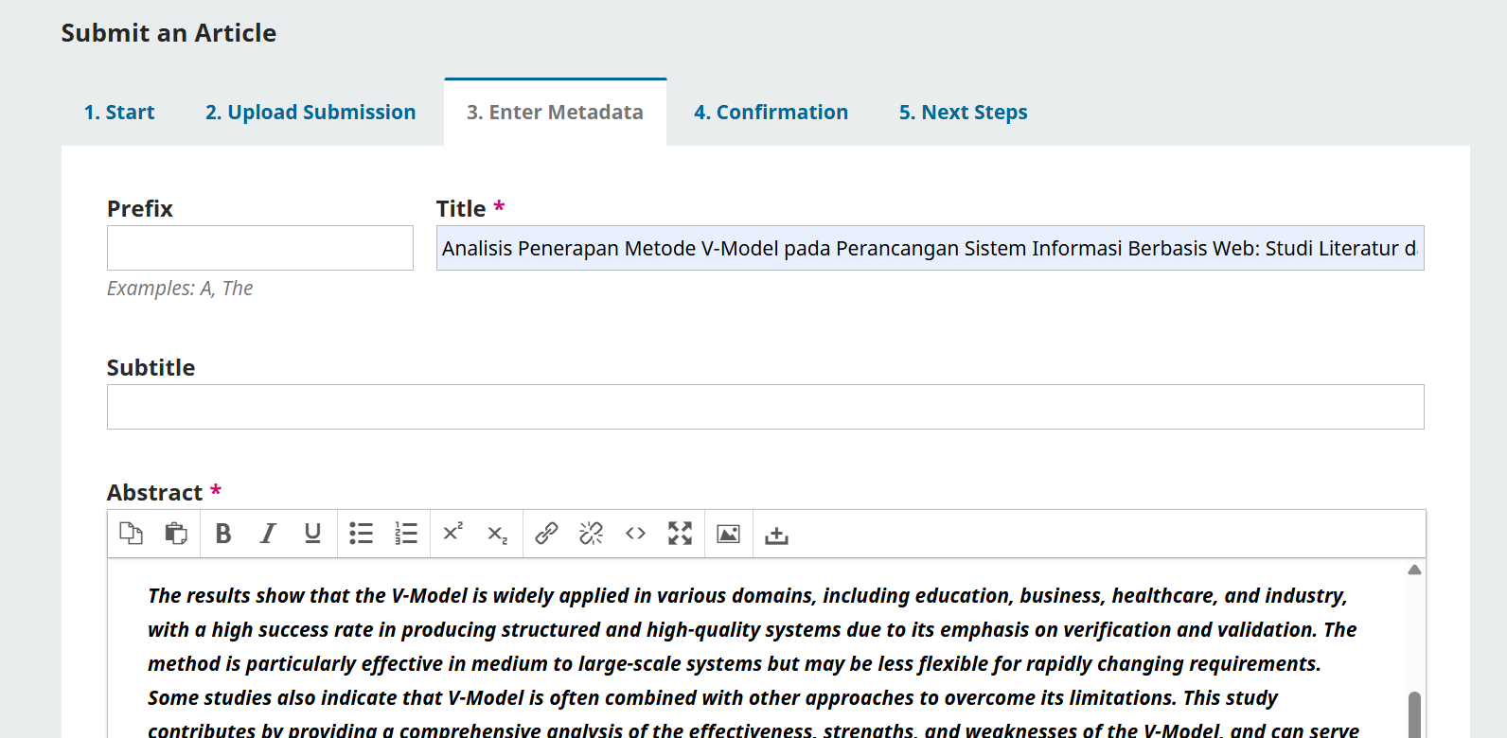This screenshot has width=1507, height=738.
Task: Go to the 1. Start tab
Action: click(x=119, y=113)
